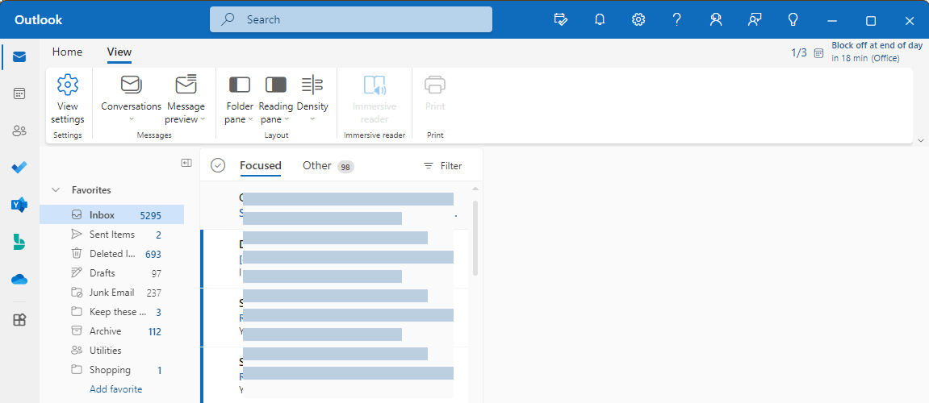
Task: Collapse the Favorites folder group
Action: [x=56, y=190]
